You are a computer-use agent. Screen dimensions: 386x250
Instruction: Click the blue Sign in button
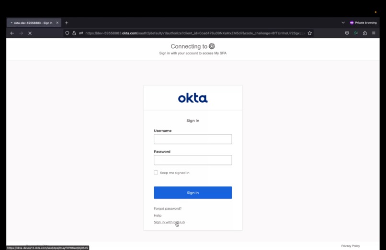[x=193, y=193]
